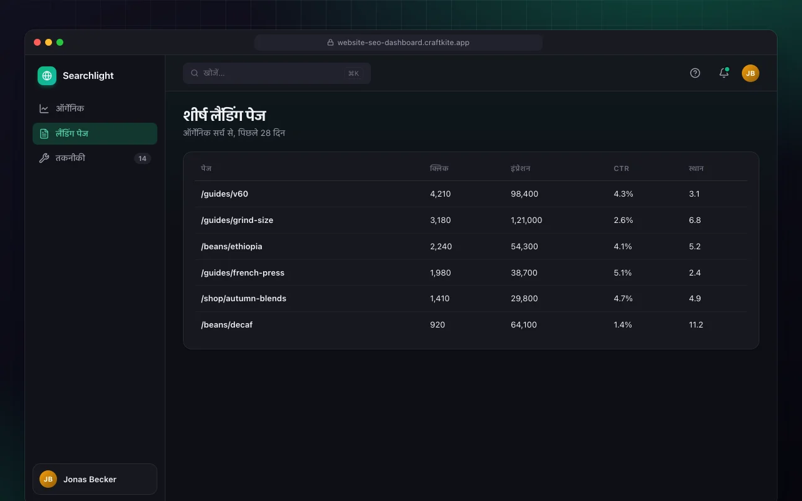Select the तकनीकी sidebar item
Viewport: 802px width, 501px height.
click(x=95, y=158)
